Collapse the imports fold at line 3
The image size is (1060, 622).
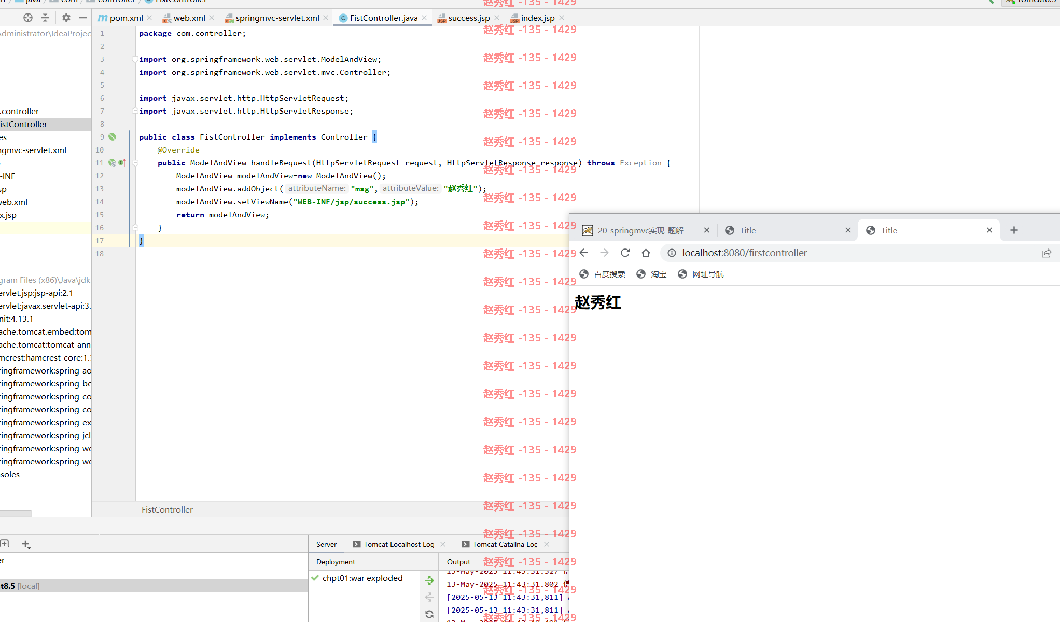[135, 59]
